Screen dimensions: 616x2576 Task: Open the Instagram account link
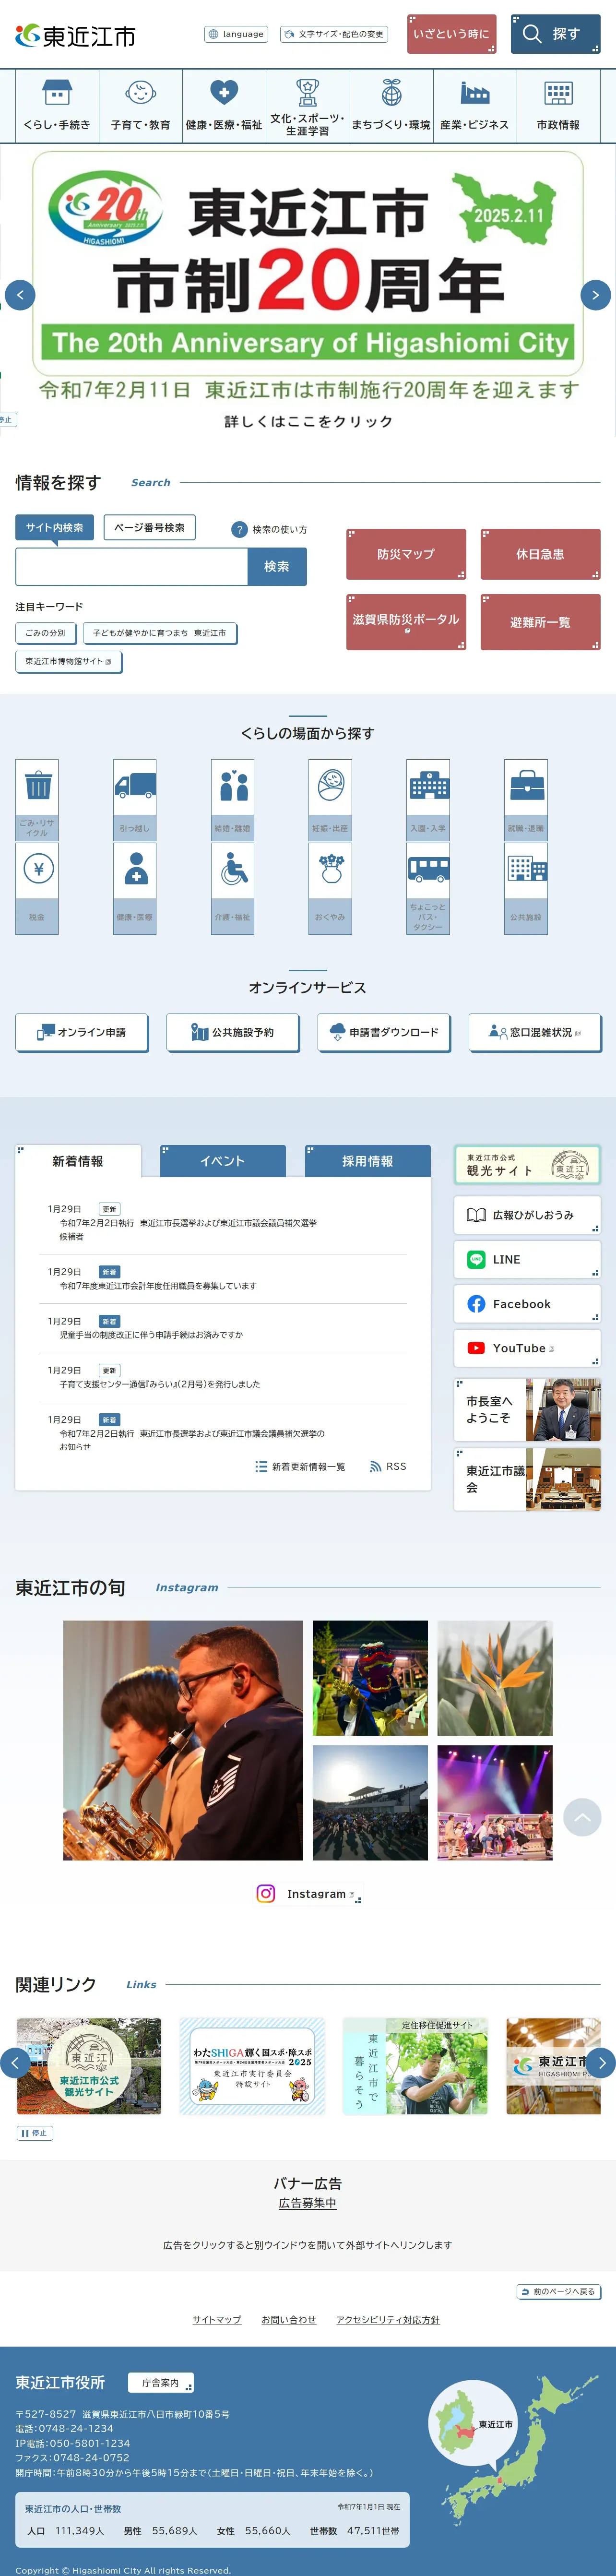pos(308,1894)
